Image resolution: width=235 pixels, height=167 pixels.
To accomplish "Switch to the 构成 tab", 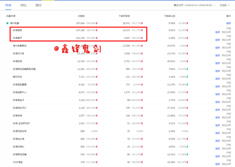I will point(8,5).
